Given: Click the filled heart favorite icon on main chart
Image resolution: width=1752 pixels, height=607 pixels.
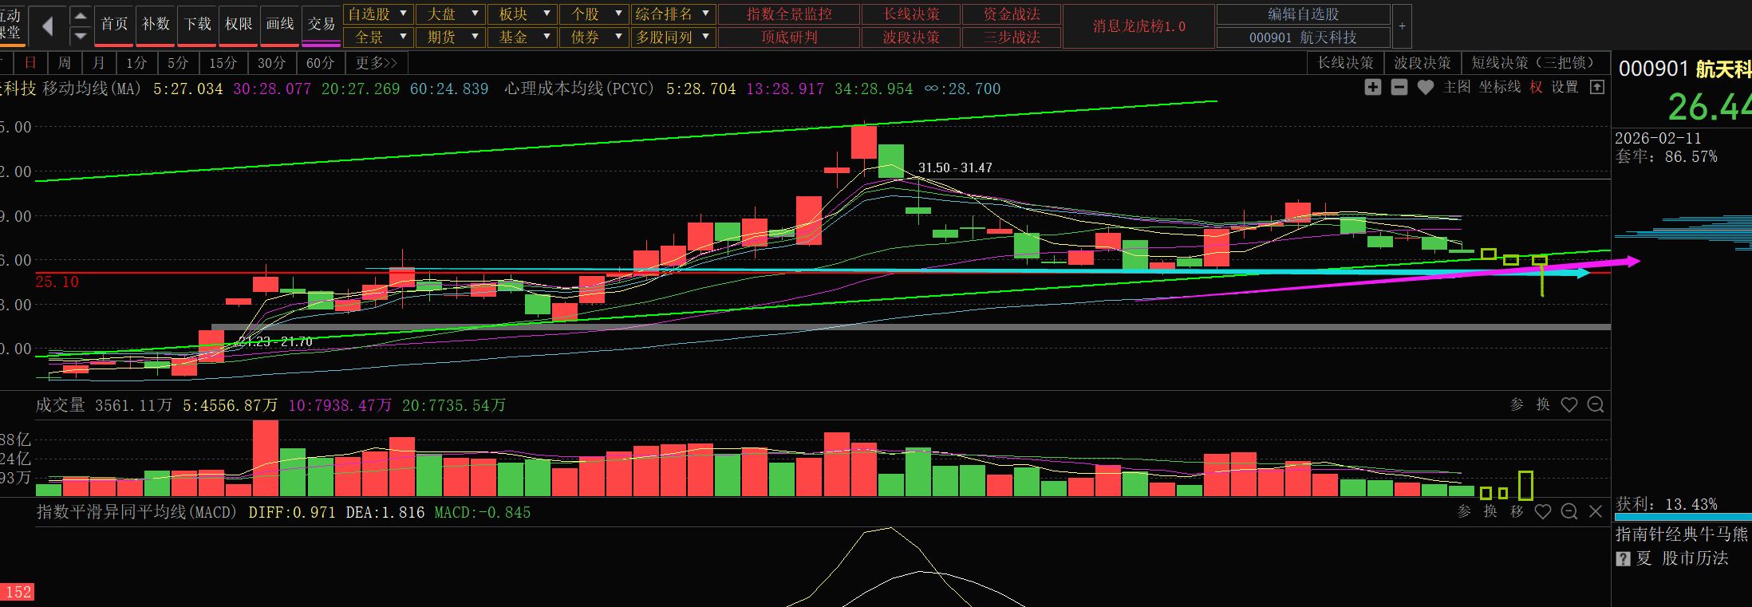Looking at the screenshot, I should [1426, 88].
